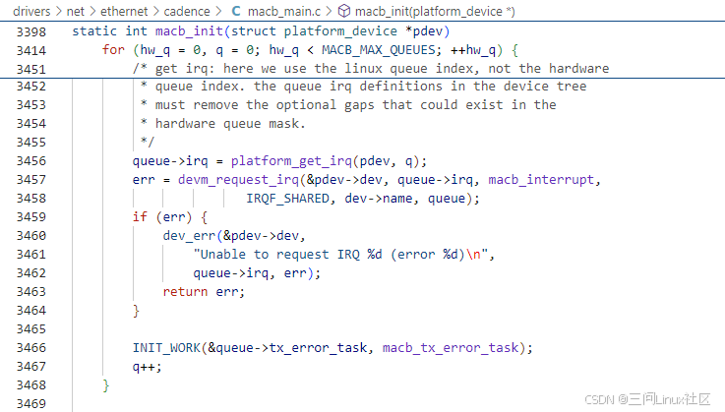This screenshot has height=412, width=725.
Task: Expand chevron after 'drivers' breadcrumb
Action: [x=59, y=11]
